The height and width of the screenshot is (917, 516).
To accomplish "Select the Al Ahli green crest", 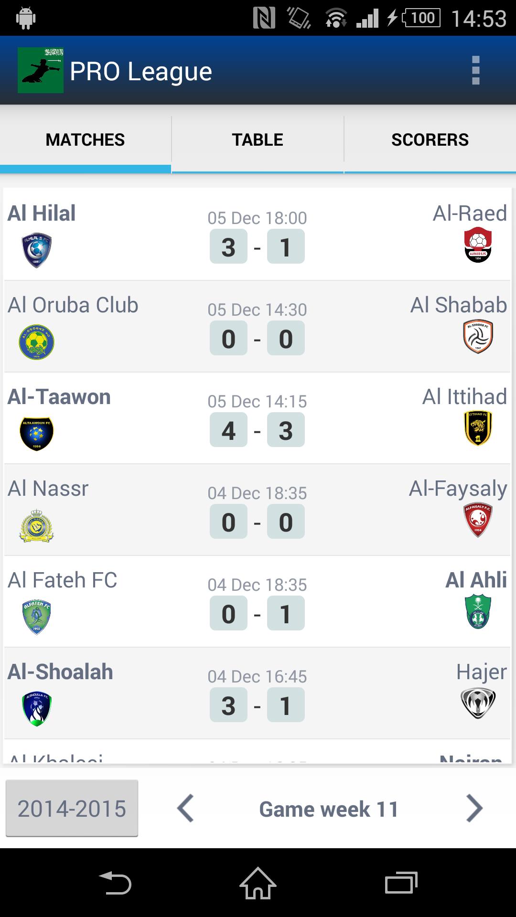I will point(477,611).
